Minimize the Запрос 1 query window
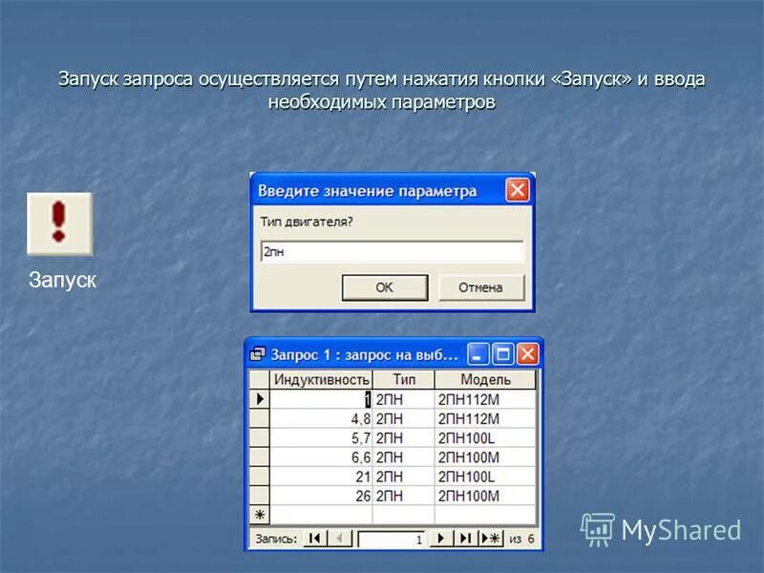764x573 pixels. [477, 352]
